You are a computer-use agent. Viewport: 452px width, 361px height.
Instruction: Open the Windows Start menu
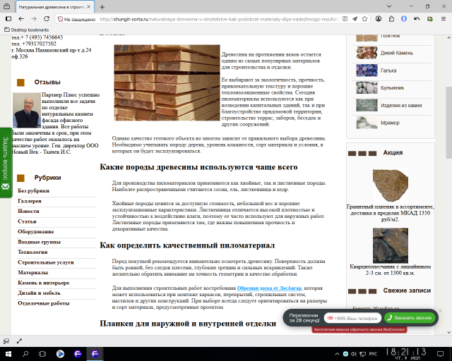click(x=8, y=354)
